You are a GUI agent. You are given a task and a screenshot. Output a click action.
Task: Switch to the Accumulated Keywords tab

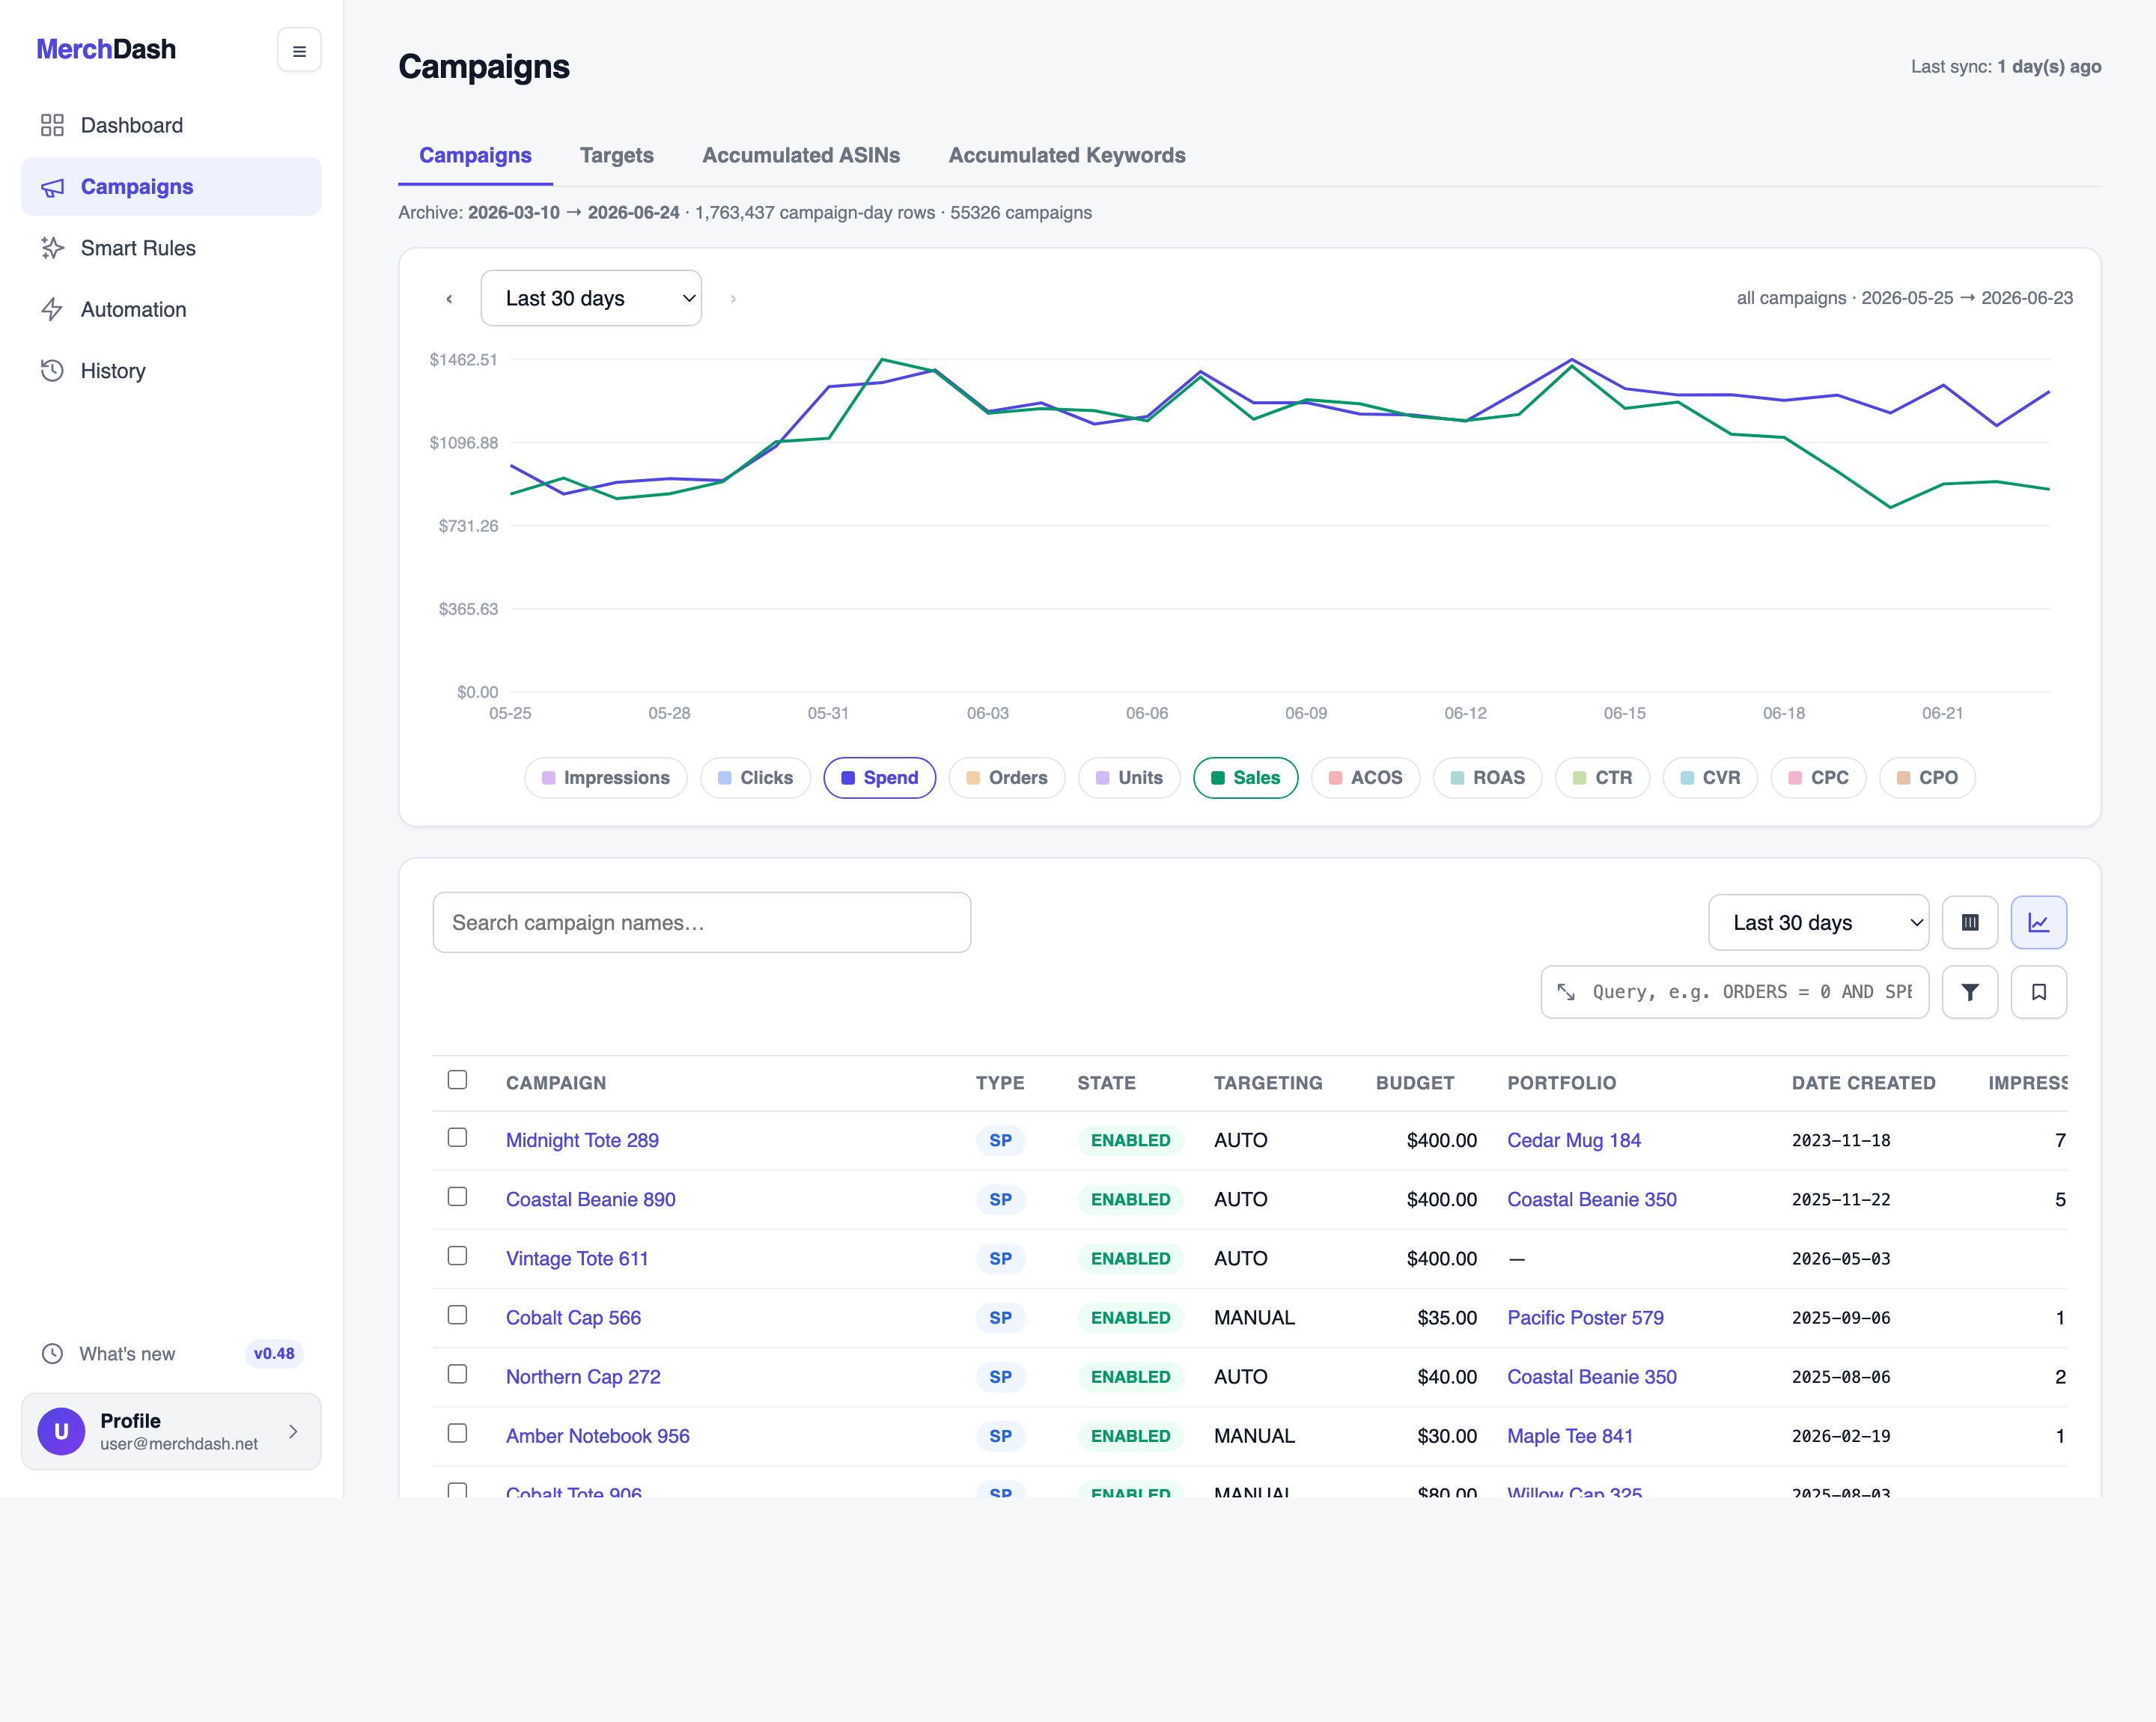point(1067,155)
